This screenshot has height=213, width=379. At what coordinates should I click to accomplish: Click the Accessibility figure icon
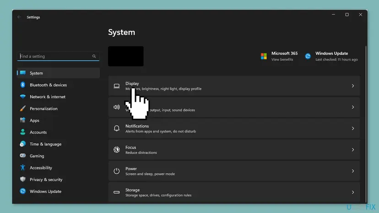[23, 167]
